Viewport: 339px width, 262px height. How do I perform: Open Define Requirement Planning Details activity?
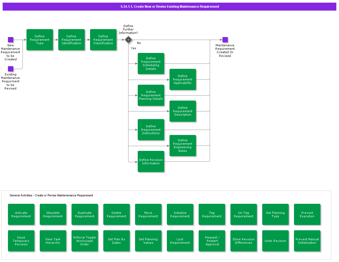click(x=151, y=95)
